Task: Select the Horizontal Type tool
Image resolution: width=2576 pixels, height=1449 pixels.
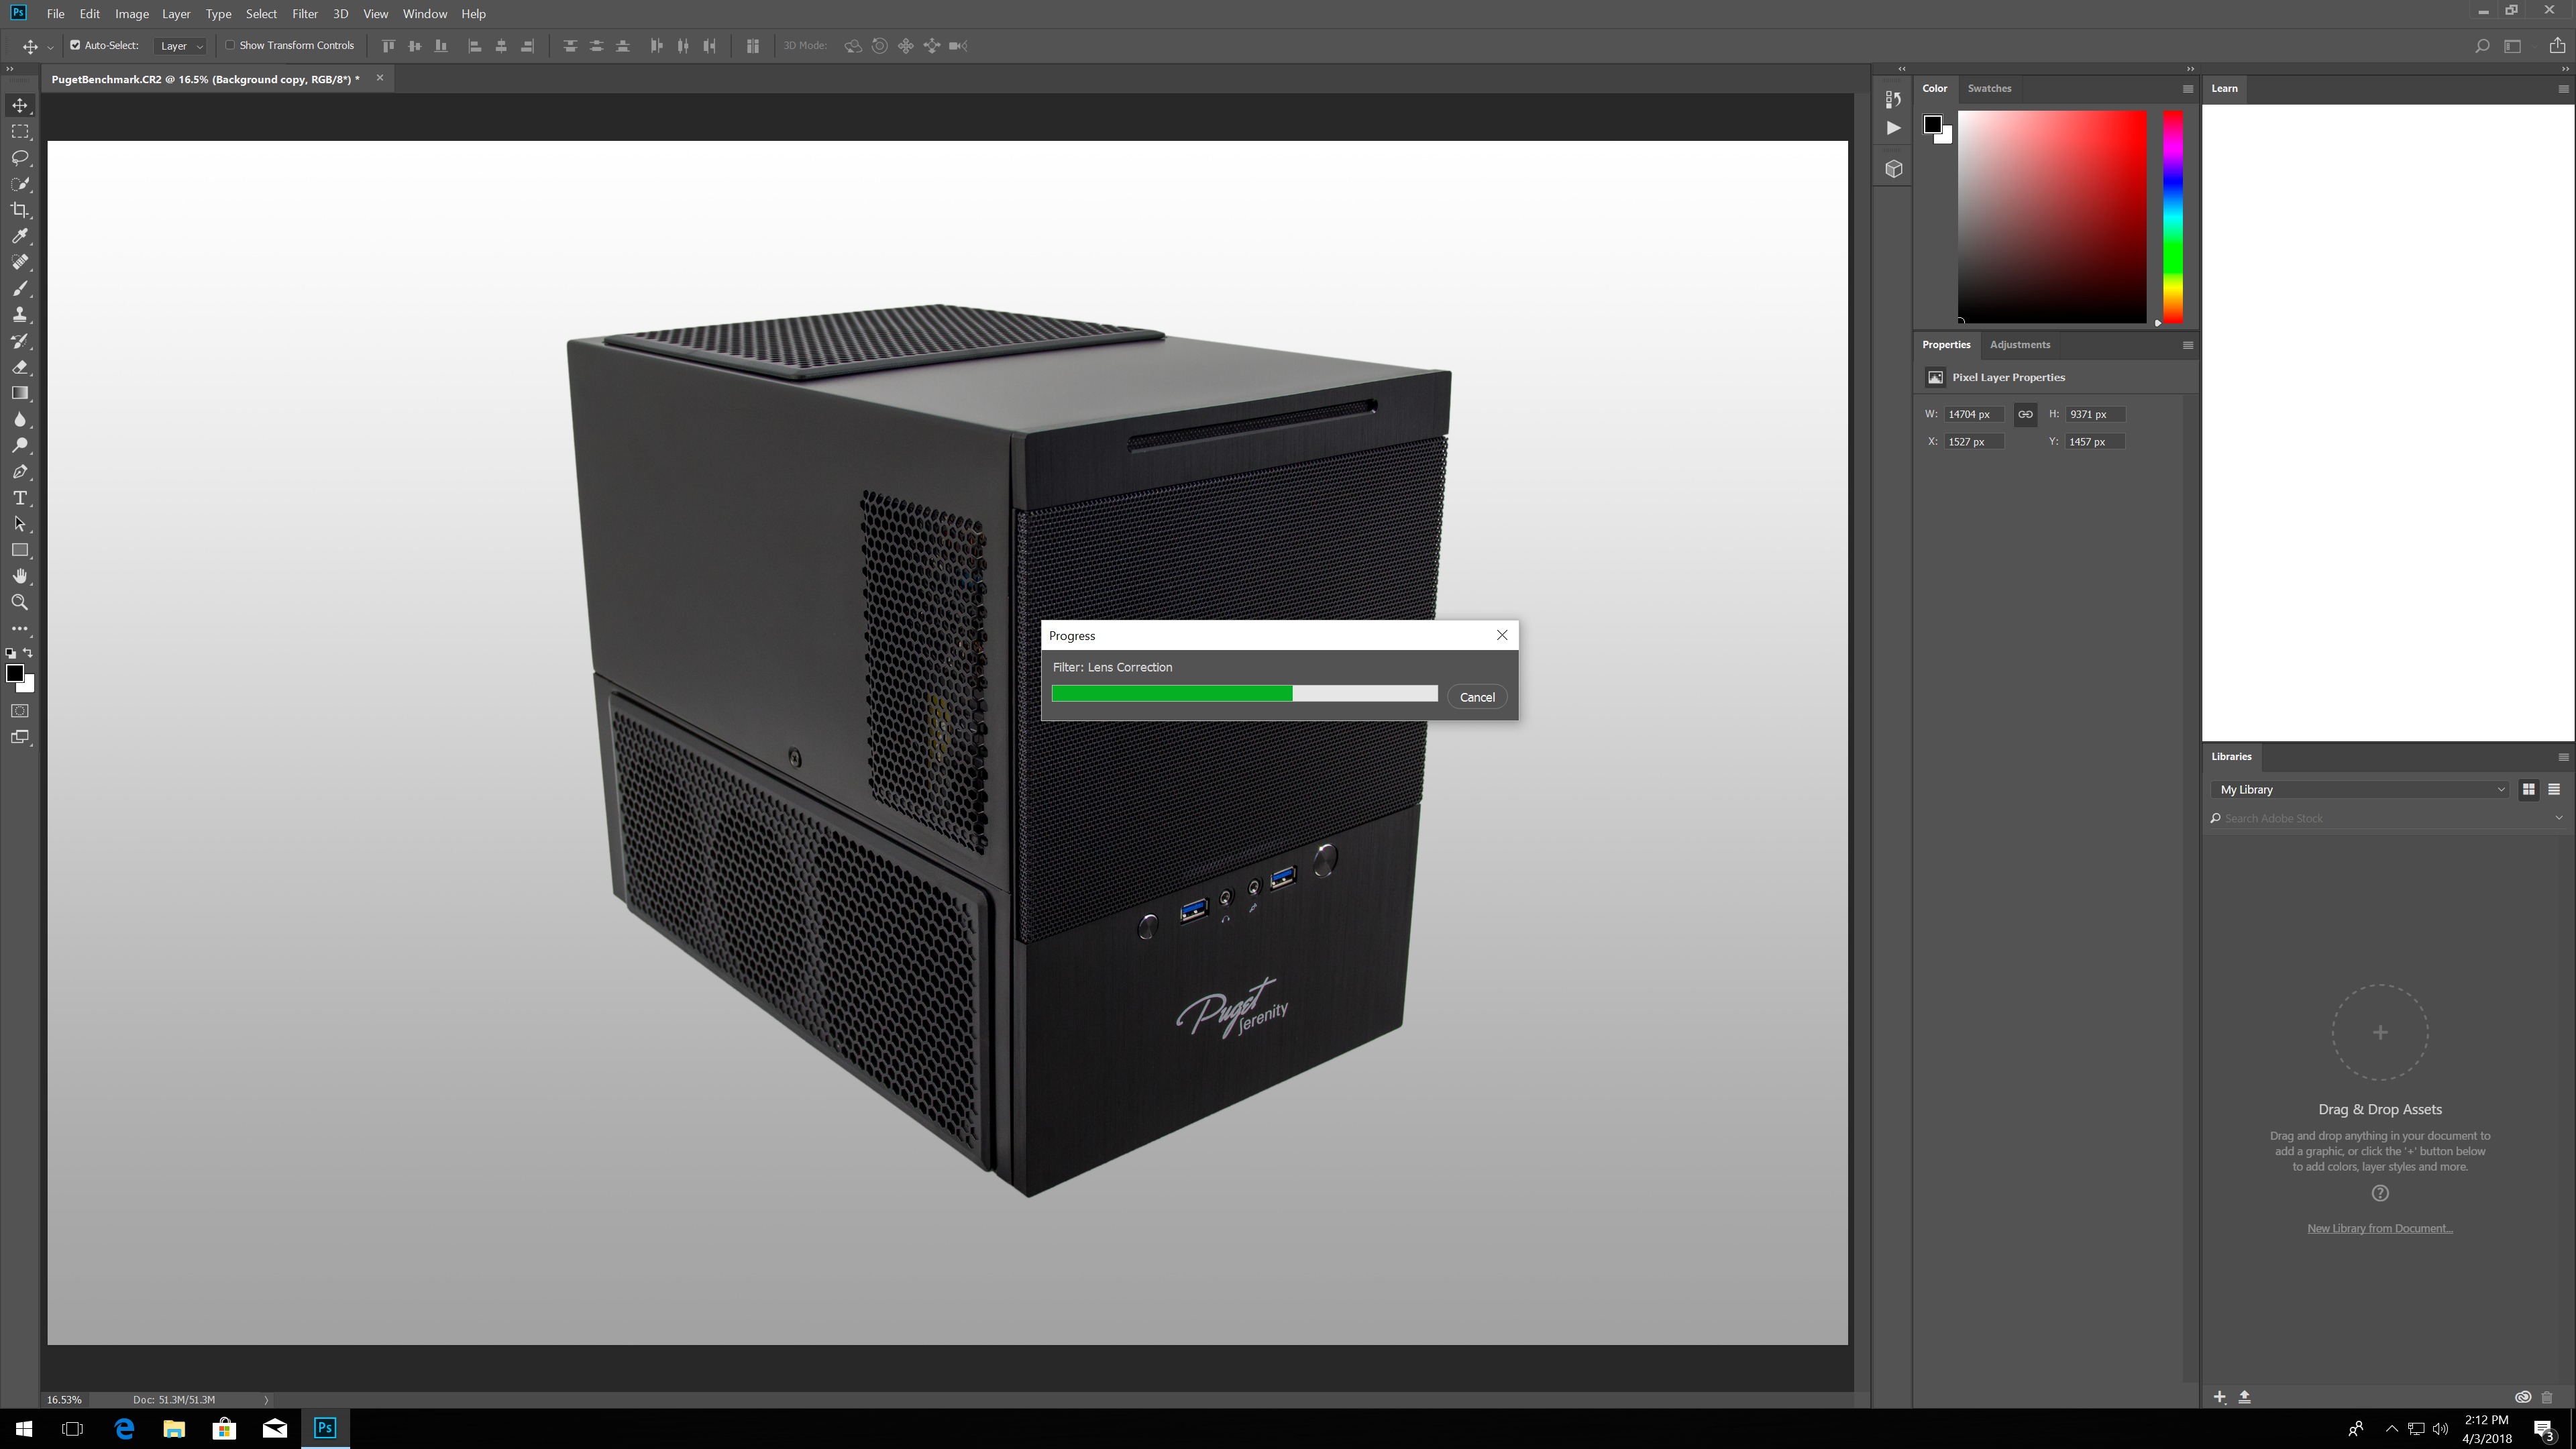Action: (x=20, y=498)
